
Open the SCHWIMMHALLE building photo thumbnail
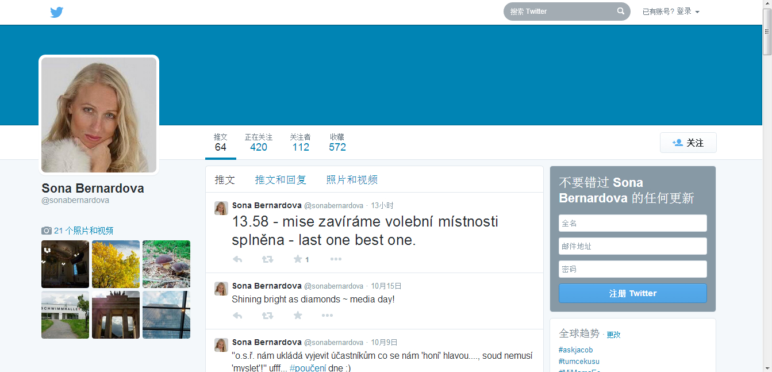65,315
